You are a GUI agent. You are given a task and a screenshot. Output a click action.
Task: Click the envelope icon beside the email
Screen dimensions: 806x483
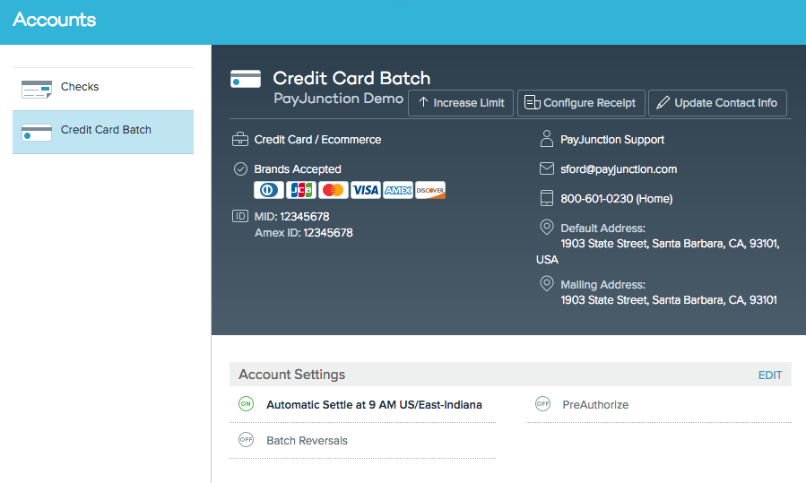tap(547, 168)
